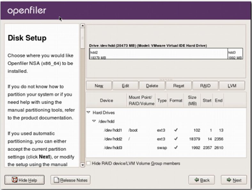
Task: Click the size value 102
Action: [x=197, y=130]
